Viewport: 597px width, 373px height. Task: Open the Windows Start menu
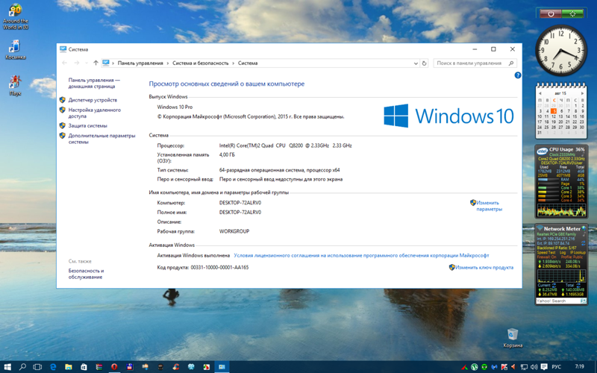pyautogui.click(x=7, y=367)
